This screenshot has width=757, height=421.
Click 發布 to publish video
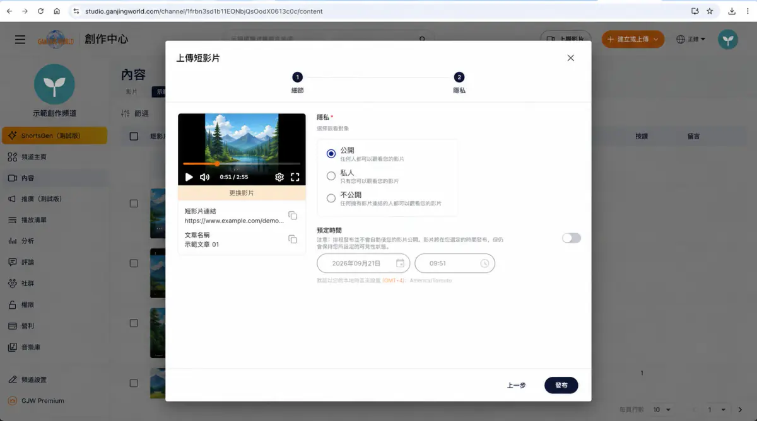point(561,385)
